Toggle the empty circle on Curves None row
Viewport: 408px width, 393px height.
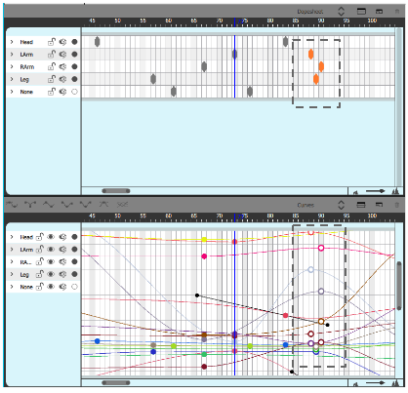(74, 287)
